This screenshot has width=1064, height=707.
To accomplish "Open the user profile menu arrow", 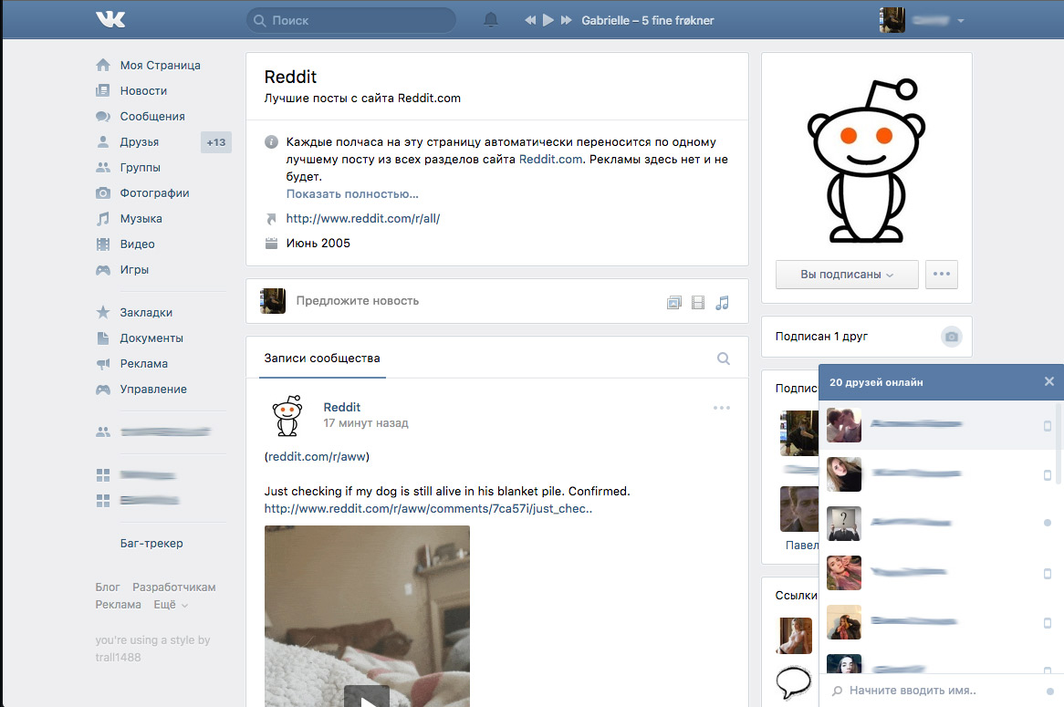I will (961, 21).
